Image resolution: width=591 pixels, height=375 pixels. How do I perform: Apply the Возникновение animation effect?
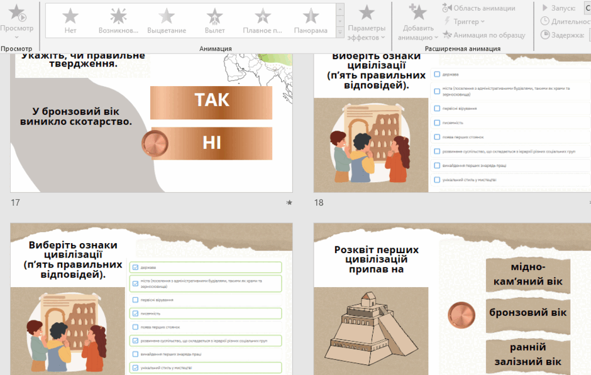tap(118, 21)
